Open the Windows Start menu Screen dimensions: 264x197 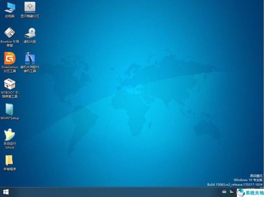click(x=6, y=192)
